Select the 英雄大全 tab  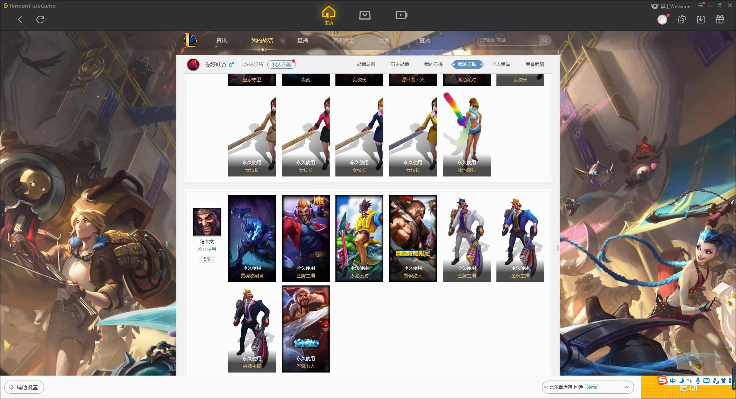(343, 40)
